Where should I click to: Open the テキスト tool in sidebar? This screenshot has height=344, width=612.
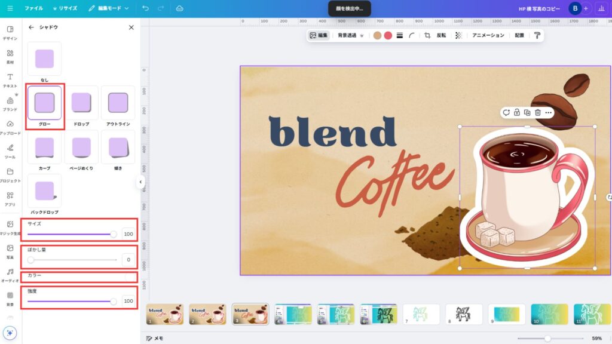coord(10,80)
